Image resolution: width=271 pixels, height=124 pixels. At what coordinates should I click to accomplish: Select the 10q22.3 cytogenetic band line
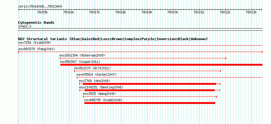click(140, 29)
